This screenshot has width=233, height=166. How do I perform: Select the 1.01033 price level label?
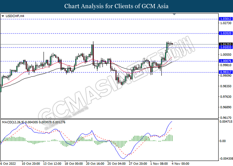[226, 47]
